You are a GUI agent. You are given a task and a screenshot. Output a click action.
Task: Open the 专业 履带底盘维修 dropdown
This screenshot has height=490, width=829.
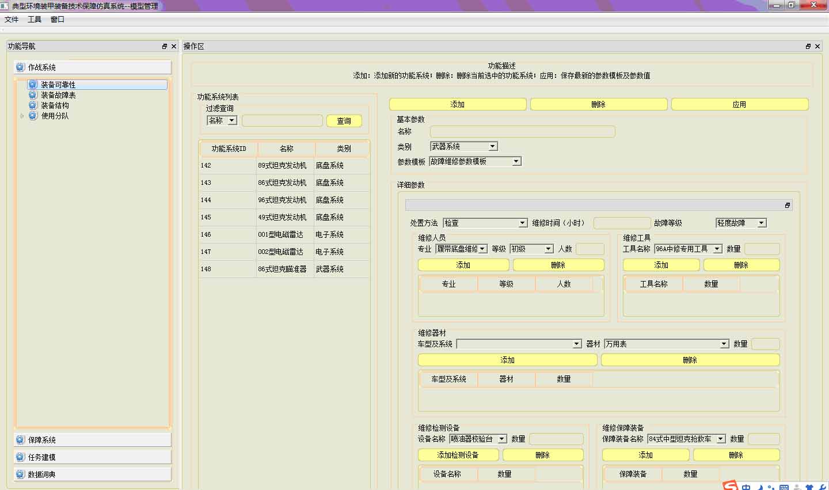(483, 249)
